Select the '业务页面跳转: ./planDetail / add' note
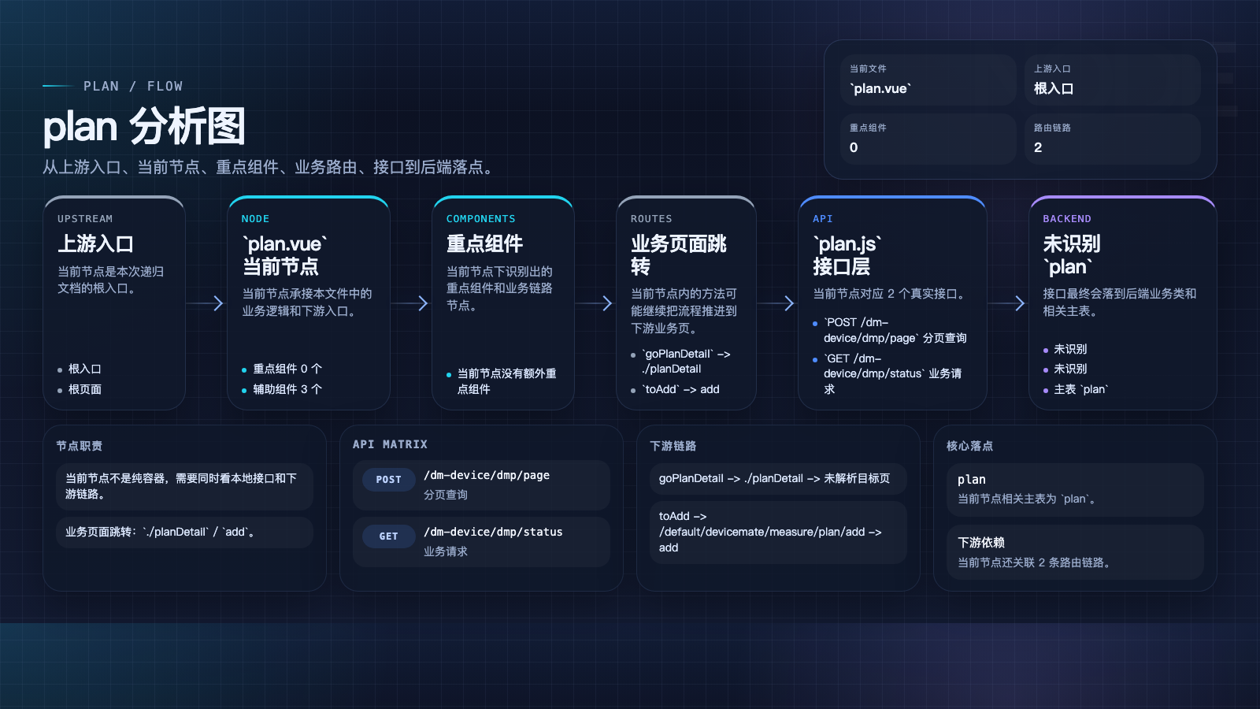This screenshot has height=709, width=1260. pyautogui.click(x=184, y=533)
